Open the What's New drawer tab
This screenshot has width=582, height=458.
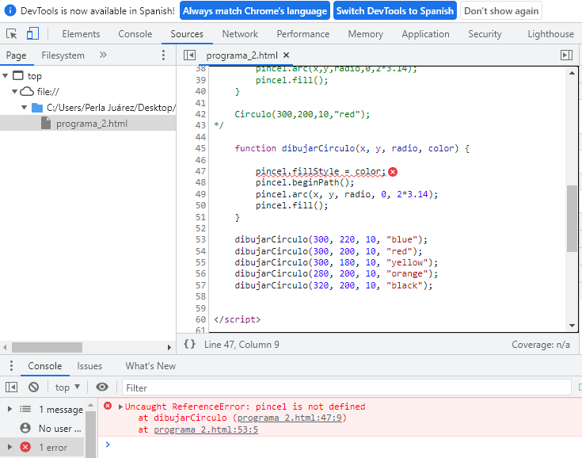pyautogui.click(x=150, y=366)
